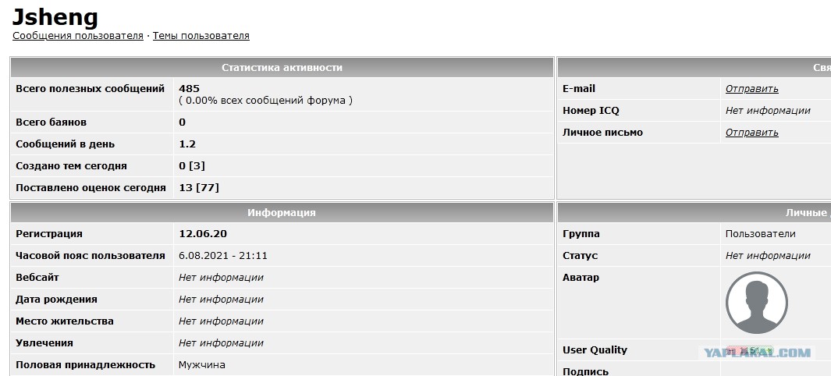The image size is (831, 376).
Task: Click the default avatar silhouette image
Action: click(x=756, y=303)
